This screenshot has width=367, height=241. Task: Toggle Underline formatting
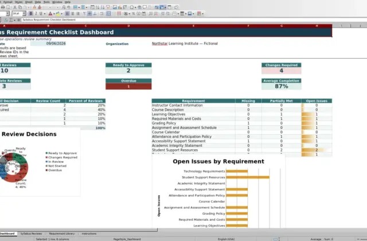click(x=41, y=14)
